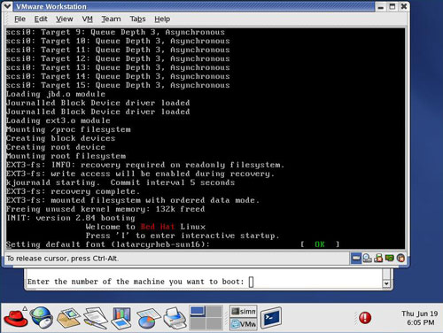Click the 'INIT: version 2.84 booting' line
Screen dimensions: 443x333
click(x=71, y=218)
